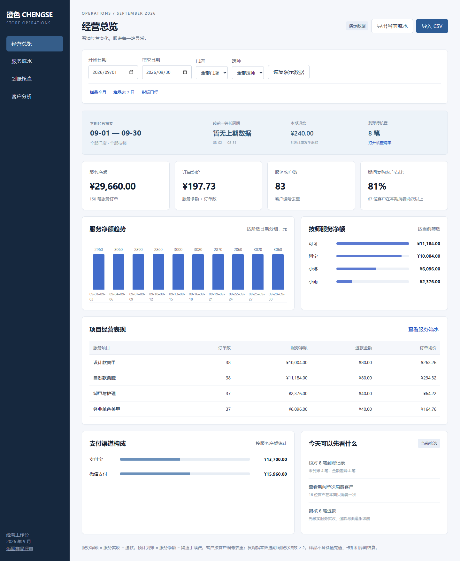Open the calendar picker for 开始日期
Screen dimensions: 460x561
tap(131, 72)
